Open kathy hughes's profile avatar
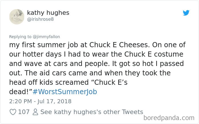This screenshot has width=199, height=124. (x=17, y=16)
